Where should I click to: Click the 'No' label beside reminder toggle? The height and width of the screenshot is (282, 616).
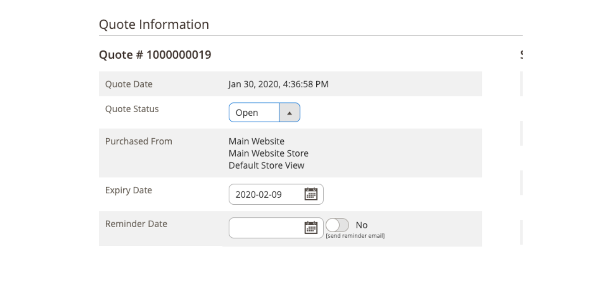point(362,225)
